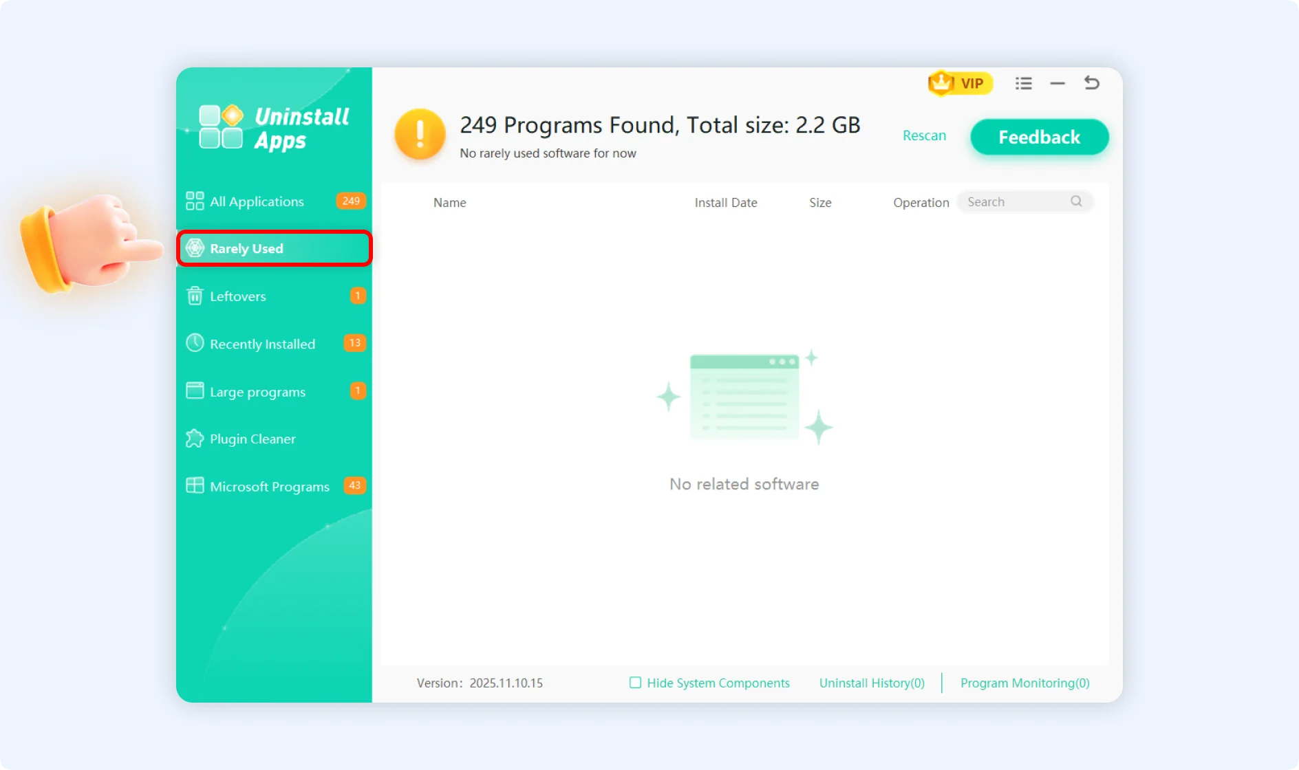Click the back arrow icon
This screenshot has width=1299, height=770.
[x=1091, y=83]
